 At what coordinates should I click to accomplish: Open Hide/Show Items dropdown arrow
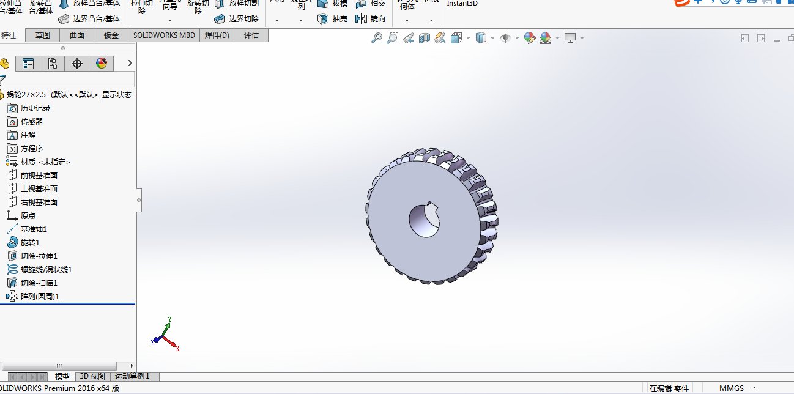(x=517, y=38)
